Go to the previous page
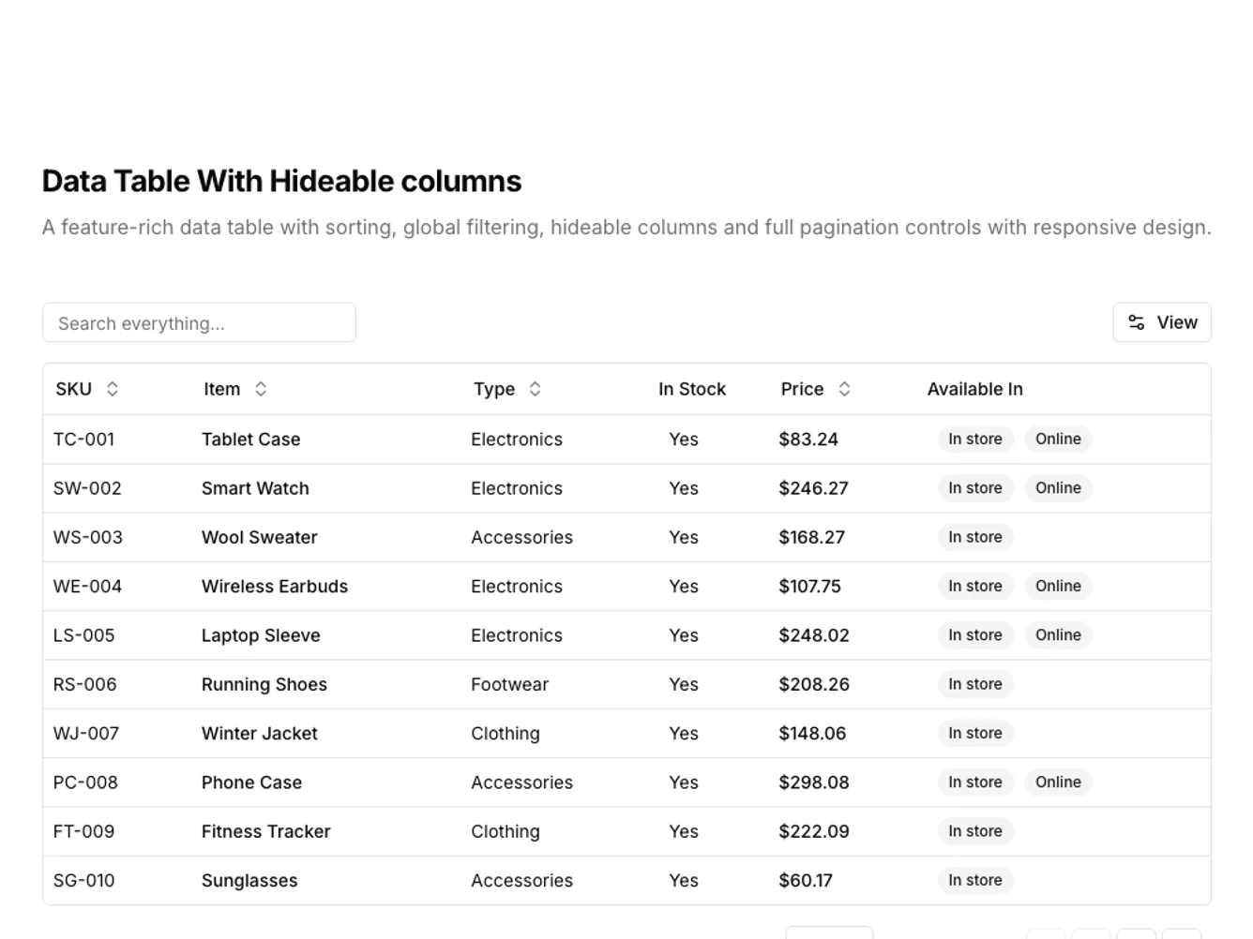The image size is (1253, 939). pos(1091,935)
